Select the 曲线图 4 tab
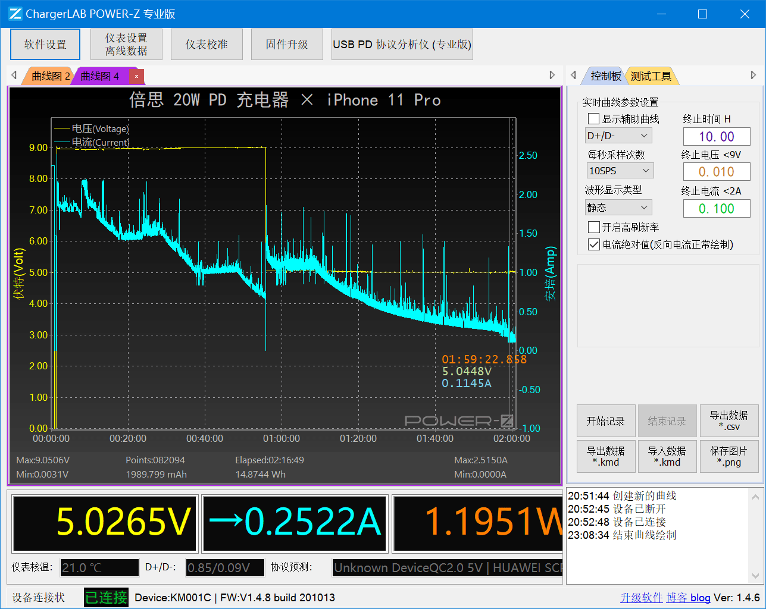Viewport: 766px width, 609px height. (100, 76)
